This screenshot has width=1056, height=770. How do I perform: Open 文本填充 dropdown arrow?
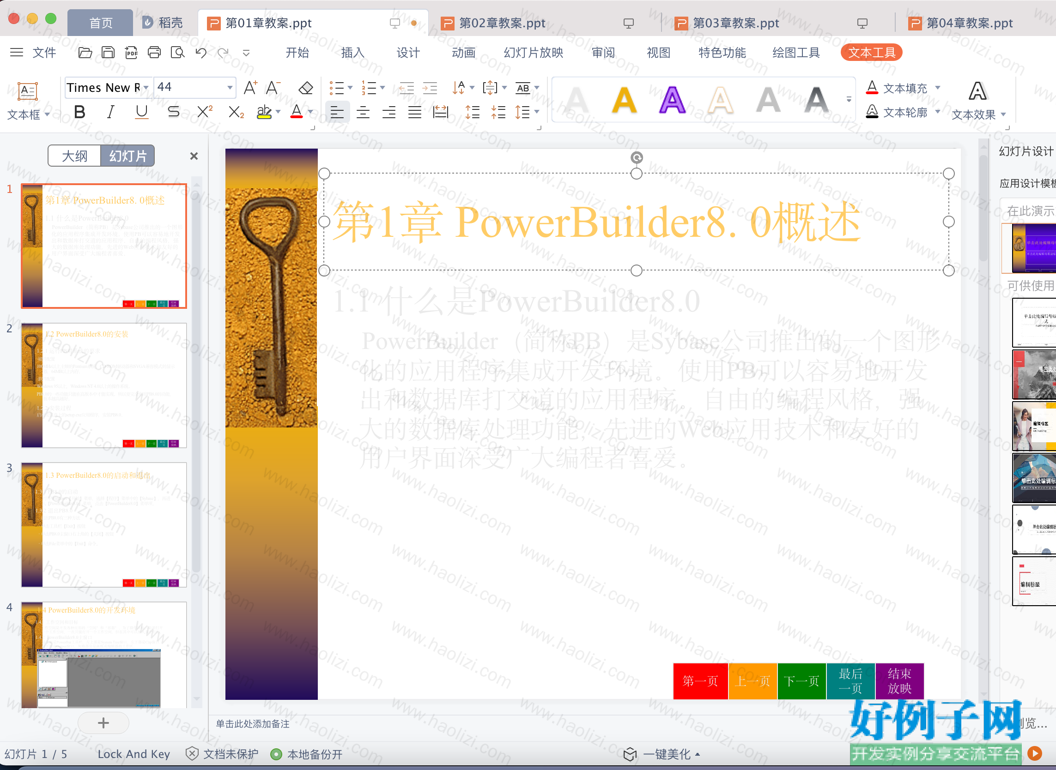tap(938, 88)
